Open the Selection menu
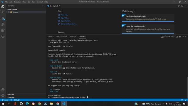 tap(17, 2)
